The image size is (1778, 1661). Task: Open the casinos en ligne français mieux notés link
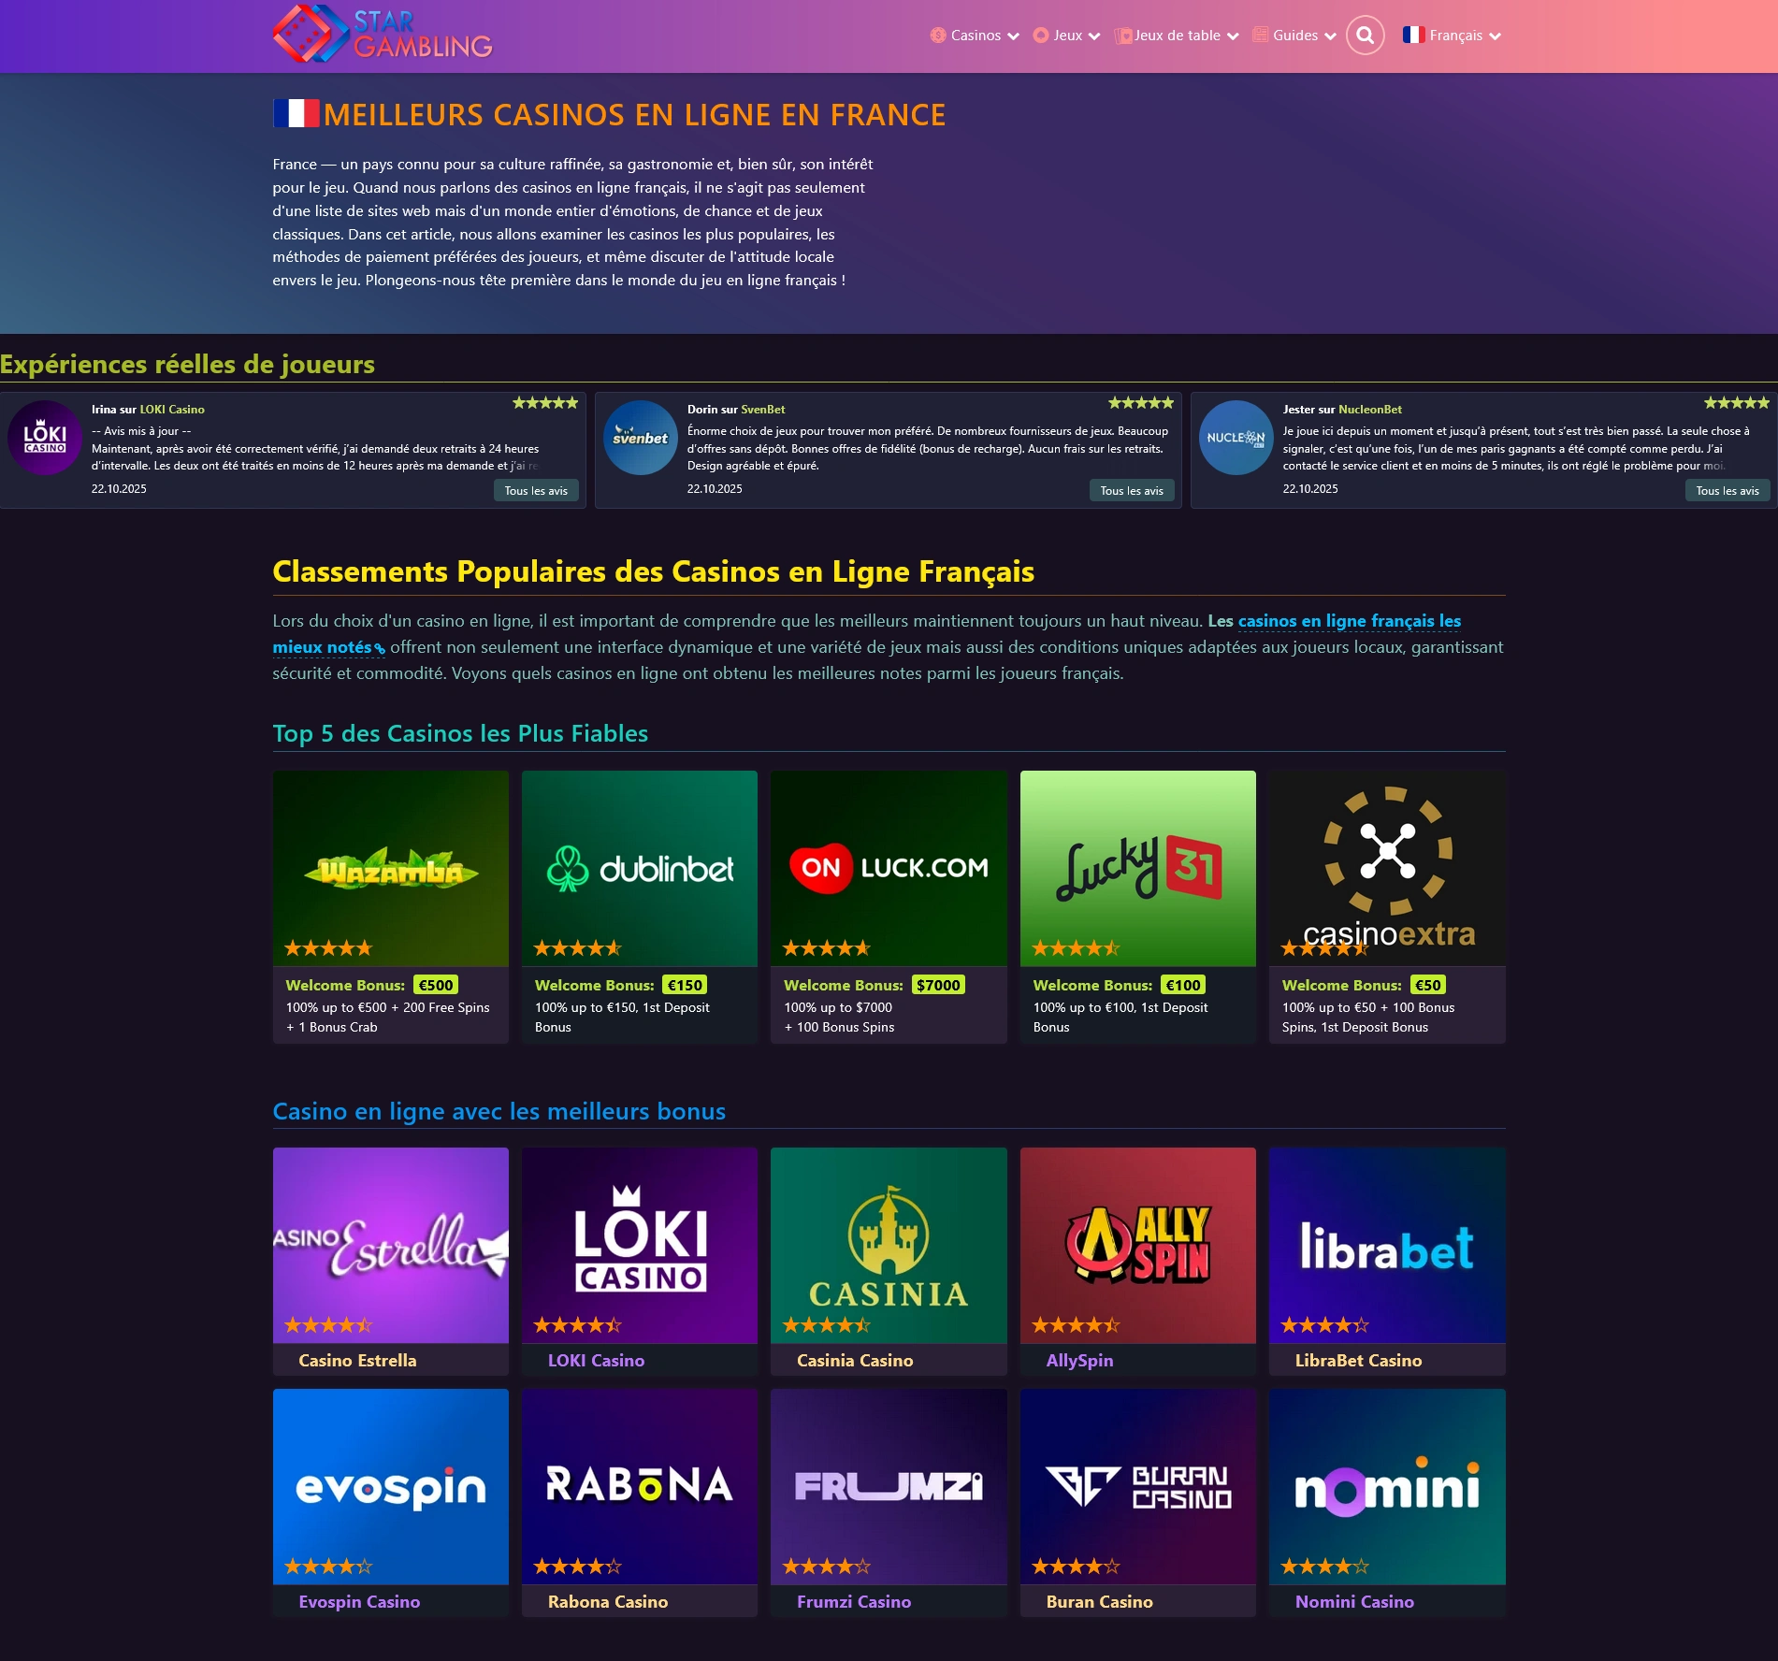pyautogui.click(x=1350, y=621)
